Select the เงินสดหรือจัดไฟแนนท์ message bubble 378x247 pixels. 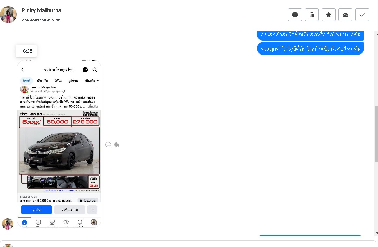pos(310,35)
